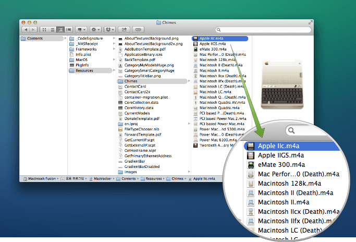This screenshot has width=356, height=242.
Task: Click the Twentieth Anniversary Mac file icon
Action: 195,146
